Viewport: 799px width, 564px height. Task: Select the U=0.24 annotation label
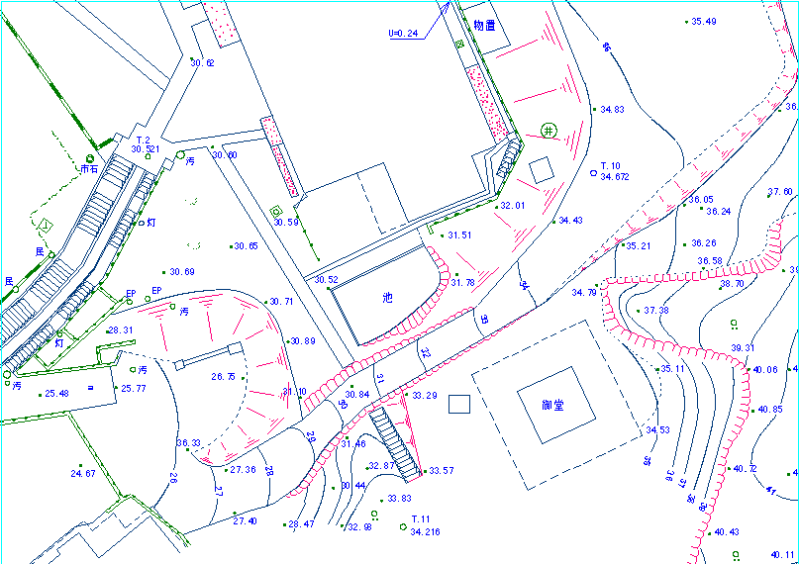pyautogui.click(x=403, y=33)
